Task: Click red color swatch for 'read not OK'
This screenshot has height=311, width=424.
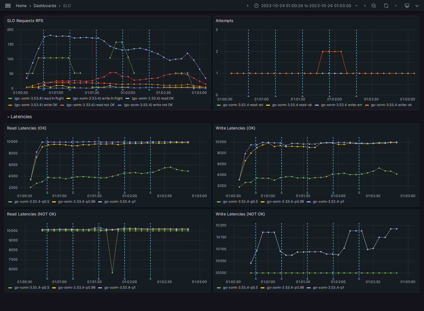Action: coord(62,105)
